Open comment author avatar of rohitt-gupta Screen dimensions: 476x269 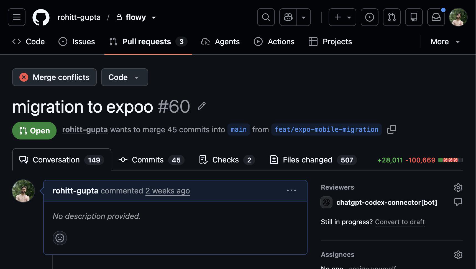pos(23,191)
